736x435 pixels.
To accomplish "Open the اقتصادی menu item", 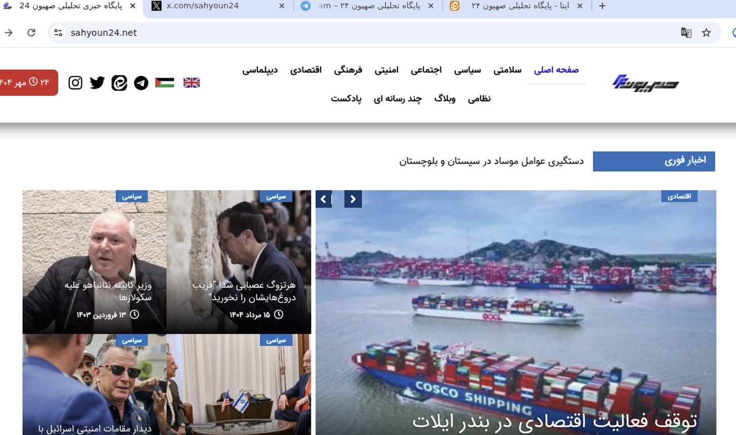I will coord(306,70).
